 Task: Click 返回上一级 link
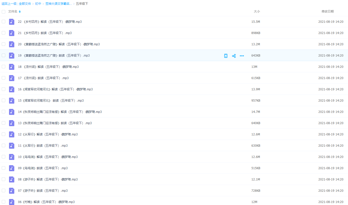tap(9, 4)
